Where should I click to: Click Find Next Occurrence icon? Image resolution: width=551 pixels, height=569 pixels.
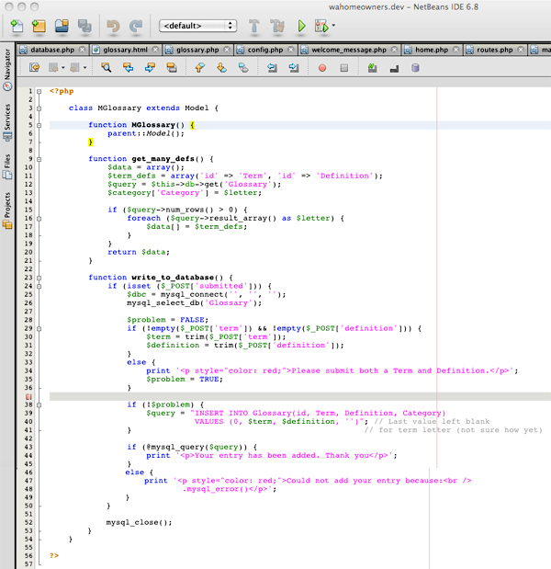coord(150,67)
